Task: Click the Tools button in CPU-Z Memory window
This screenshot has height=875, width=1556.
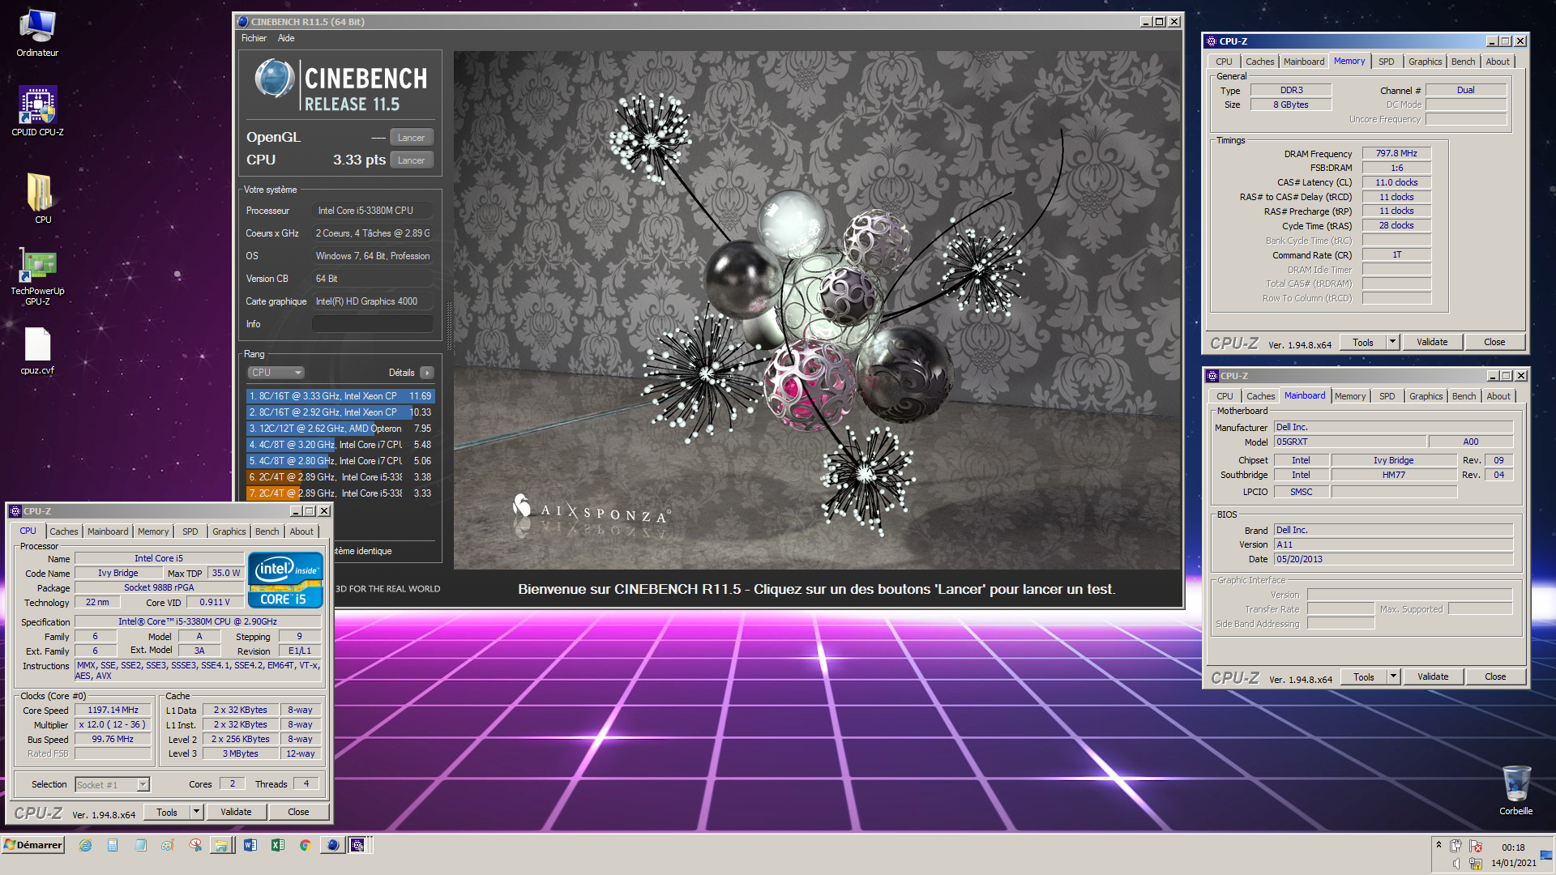Action: point(1363,342)
